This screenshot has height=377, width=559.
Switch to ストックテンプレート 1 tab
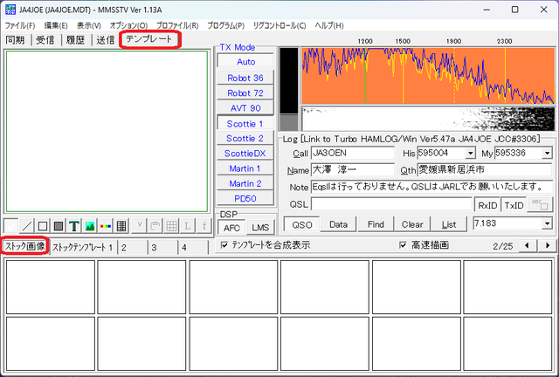point(82,247)
